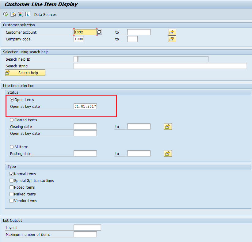Check the Noted items checkbox
The image size is (252, 242).
[x=11, y=187]
